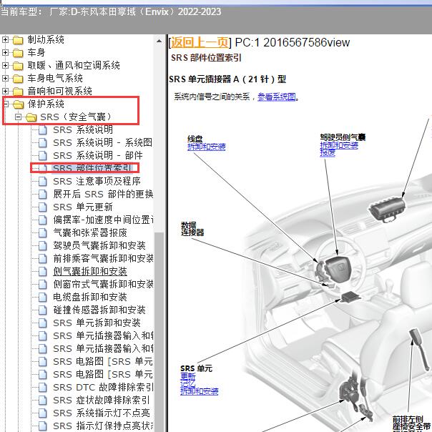Select the SRS（安全气囊）tree item

[x=76, y=117]
